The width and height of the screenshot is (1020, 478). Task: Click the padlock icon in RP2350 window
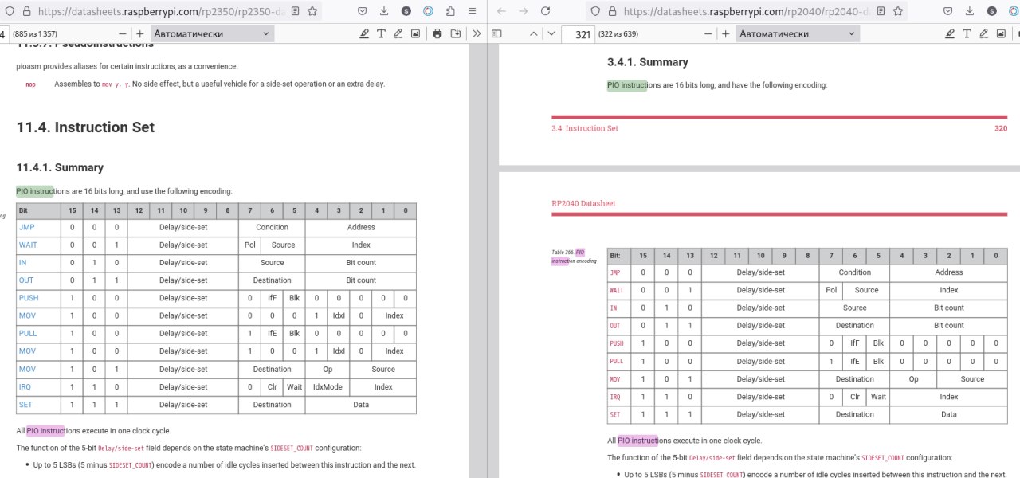pyautogui.click(x=26, y=12)
